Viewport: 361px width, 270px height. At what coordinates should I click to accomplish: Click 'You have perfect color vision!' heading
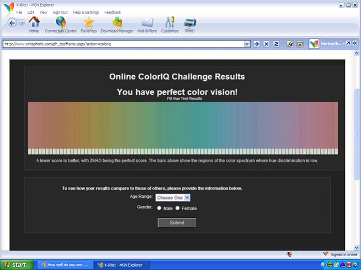tap(177, 92)
